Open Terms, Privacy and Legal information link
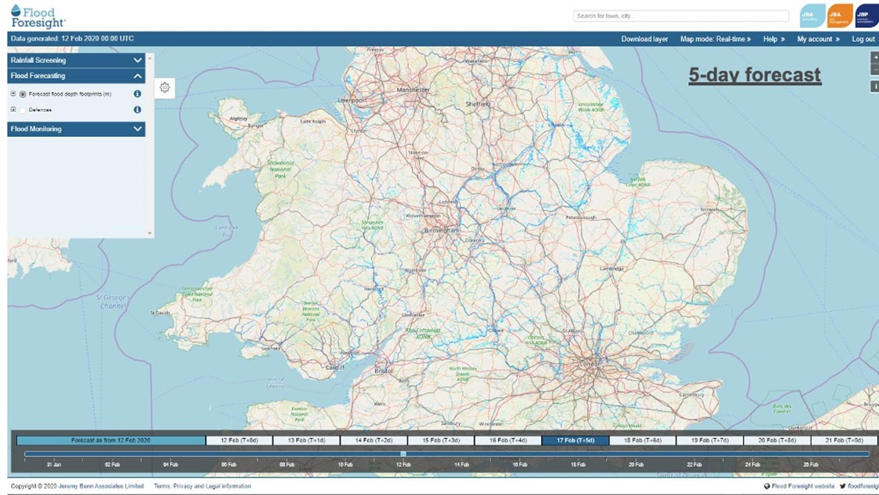The width and height of the screenshot is (879, 495). tap(202, 486)
